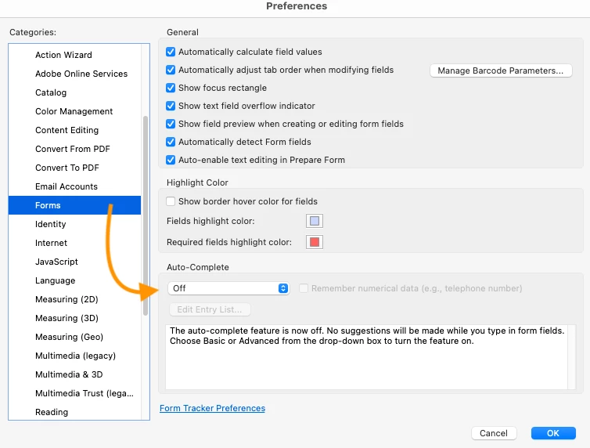
Task: Toggle Auto-enable text editing in Prepare Form
Action: coord(171,160)
